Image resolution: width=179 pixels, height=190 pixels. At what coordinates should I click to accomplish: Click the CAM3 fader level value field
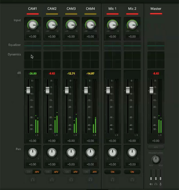click(71, 141)
